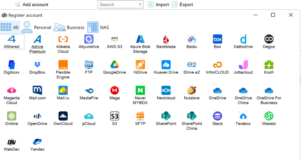The width and height of the screenshot is (301, 159).
Task: Pick Terabox cloud storage
Action: 243,119
